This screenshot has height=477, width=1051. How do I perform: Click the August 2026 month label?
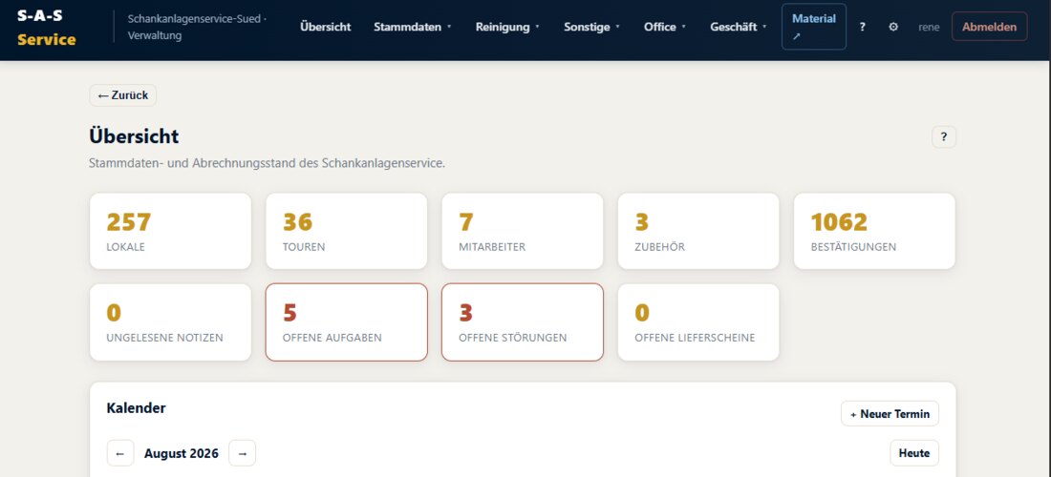coord(181,453)
